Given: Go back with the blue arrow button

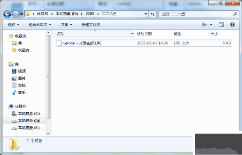Looking at the screenshot, I should click(7, 15).
